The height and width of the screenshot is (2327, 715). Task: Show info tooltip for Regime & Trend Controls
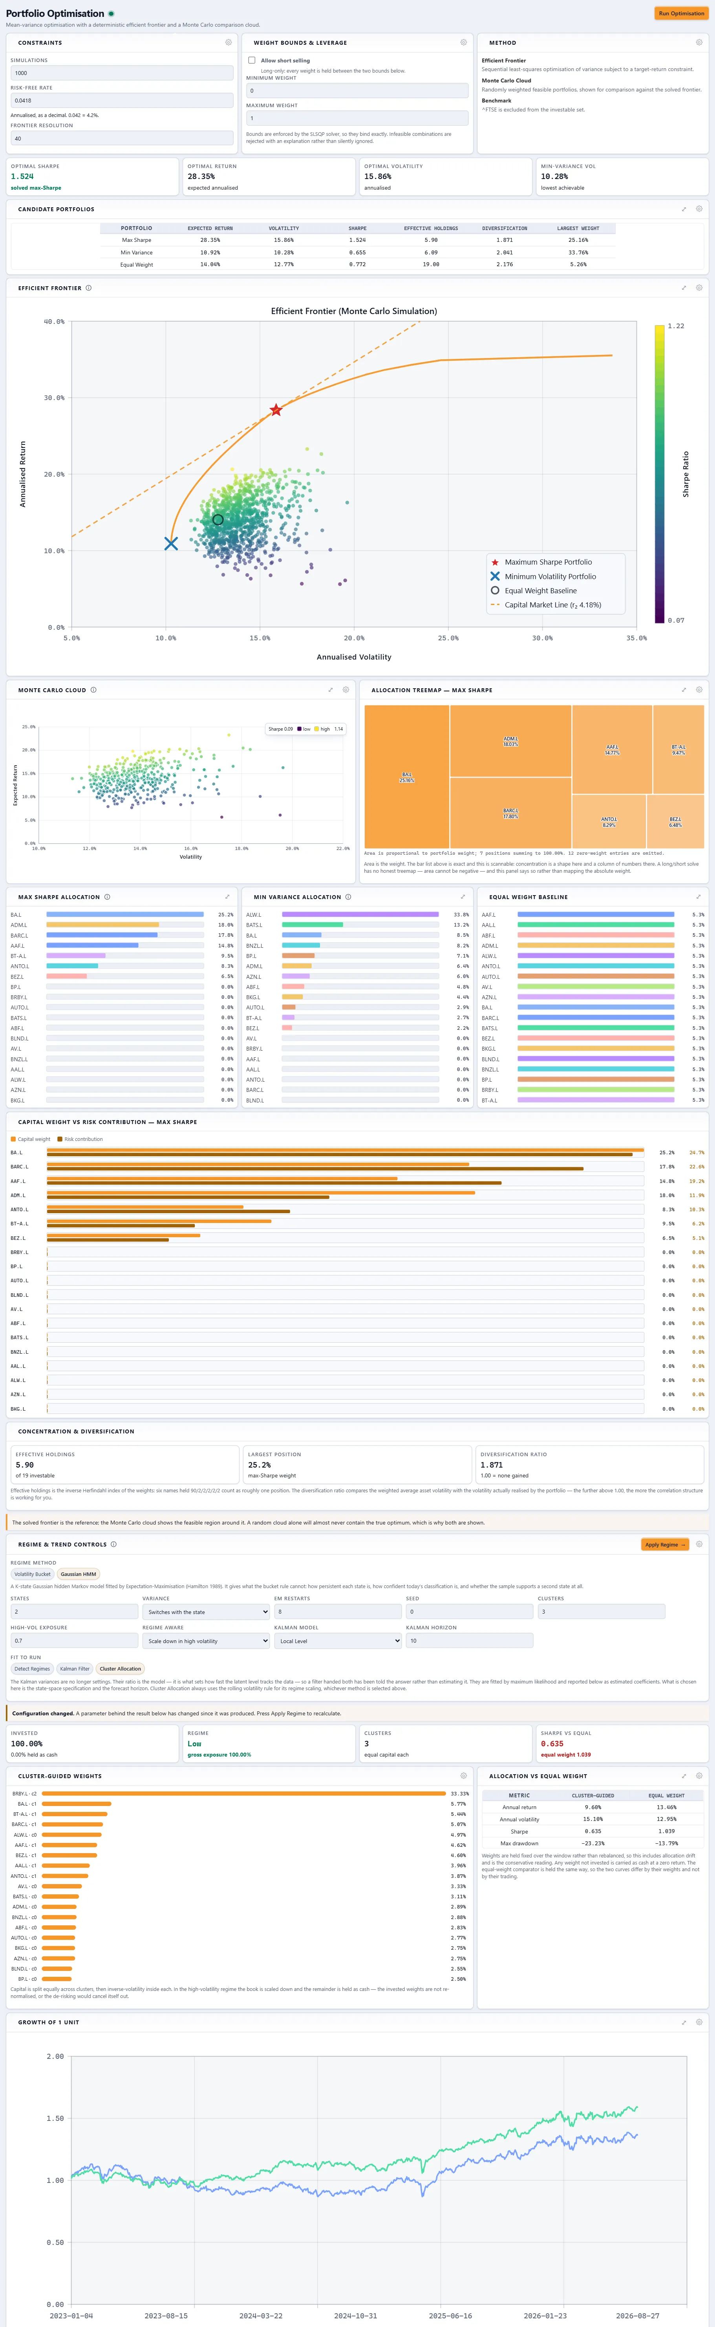113,1544
